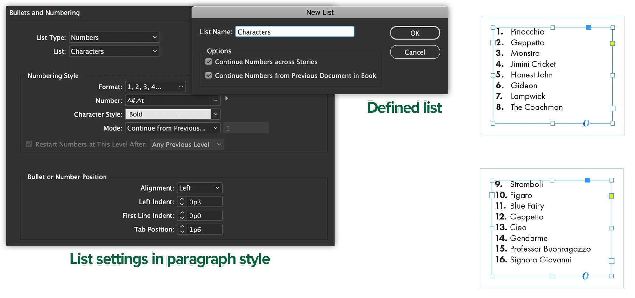Click the Left Indent value 0p3
The height and width of the screenshot is (298, 635).
tap(204, 202)
